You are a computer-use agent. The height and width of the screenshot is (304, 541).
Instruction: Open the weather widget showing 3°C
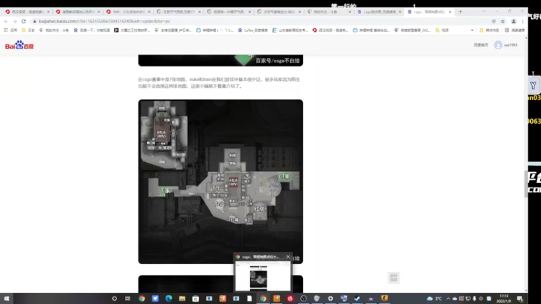[434, 299]
